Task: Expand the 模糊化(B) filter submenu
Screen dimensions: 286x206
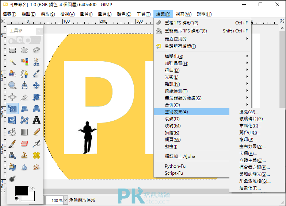Action: (203, 56)
